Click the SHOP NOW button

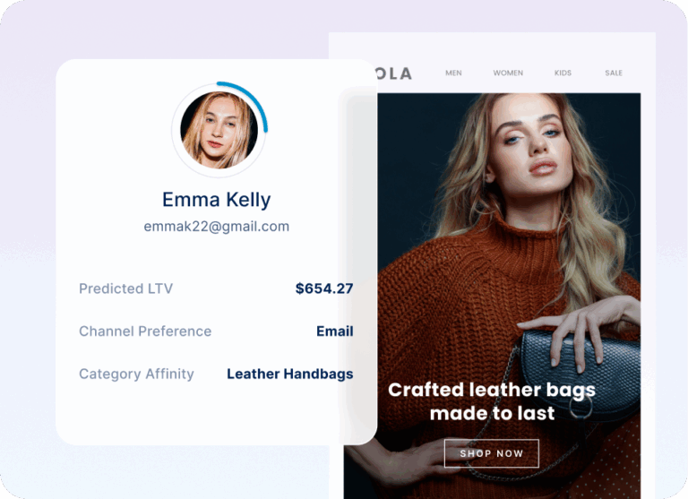[492, 453]
